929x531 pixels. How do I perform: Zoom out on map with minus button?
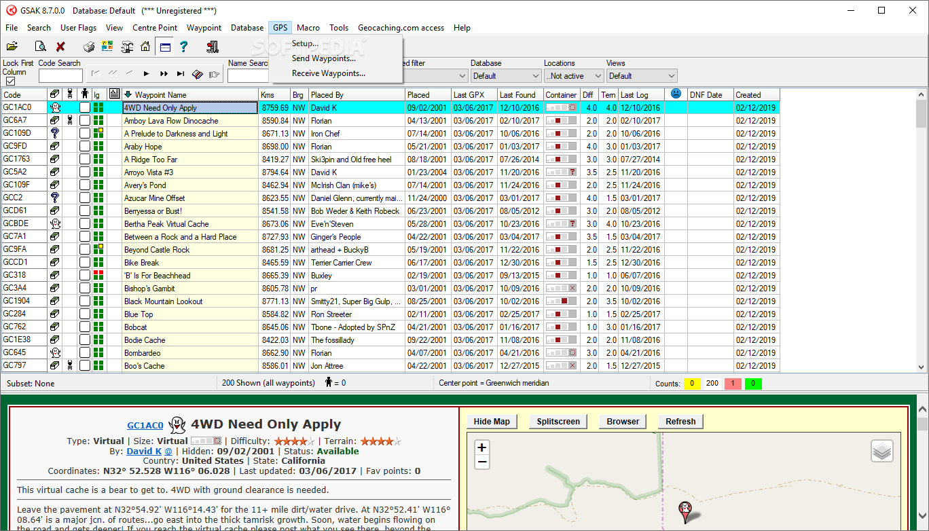point(482,462)
